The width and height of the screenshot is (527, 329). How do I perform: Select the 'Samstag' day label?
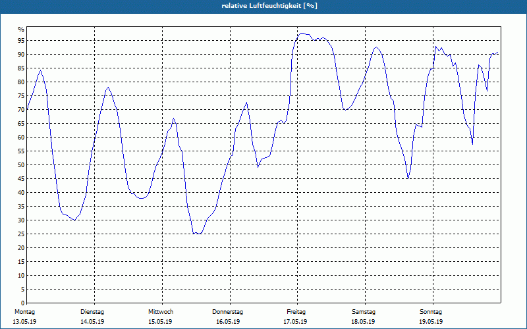point(364,312)
